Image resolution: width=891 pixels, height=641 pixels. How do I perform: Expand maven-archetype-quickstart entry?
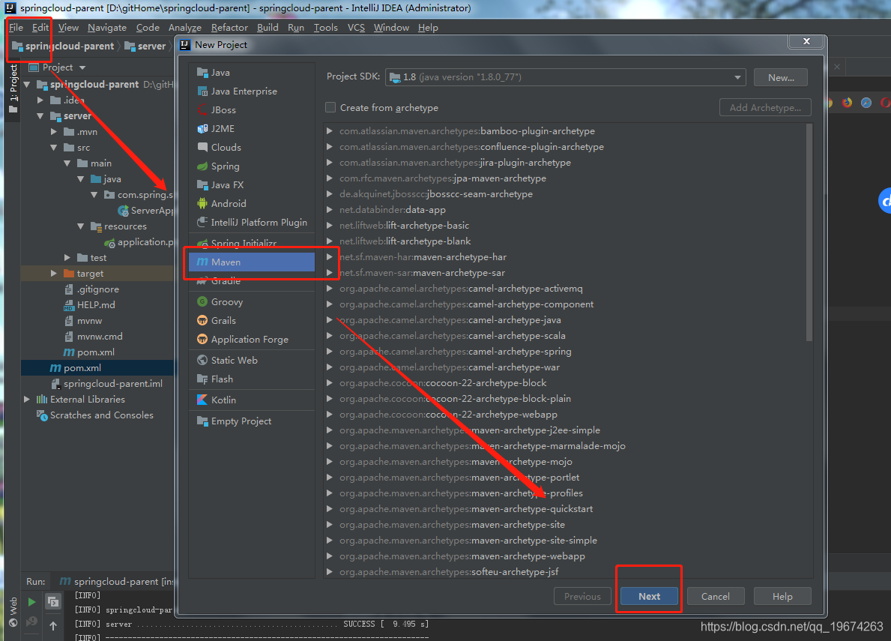coord(330,508)
